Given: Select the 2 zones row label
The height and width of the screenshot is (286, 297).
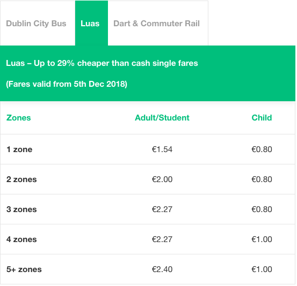Looking at the screenshot, I should tap(21, 179).
